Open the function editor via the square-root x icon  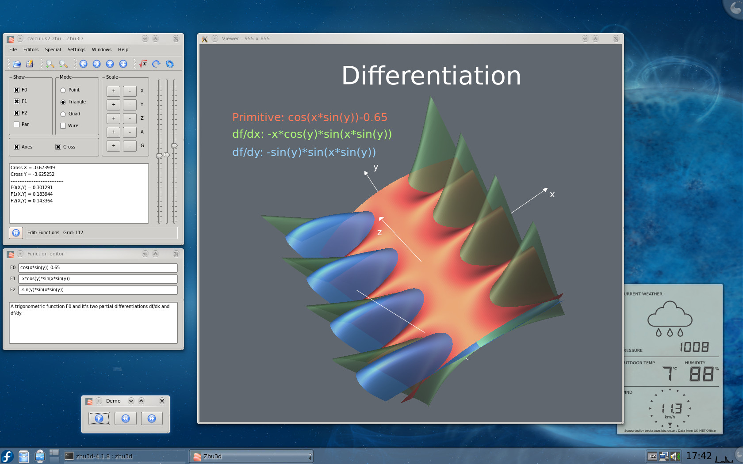(x=143, y=64)
